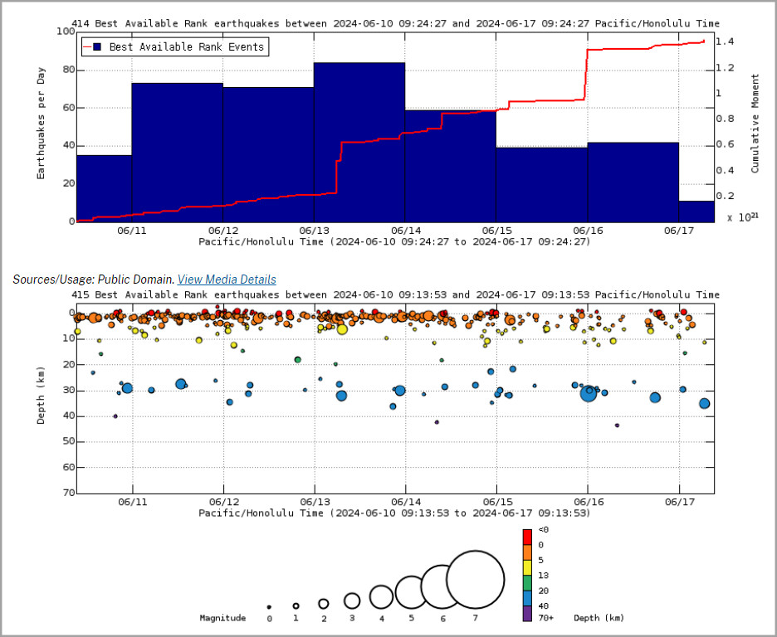The width and height of the screenshot is (777, 637).
Task: Click the magnitude 5 legend circle
Action: point(411,592)
